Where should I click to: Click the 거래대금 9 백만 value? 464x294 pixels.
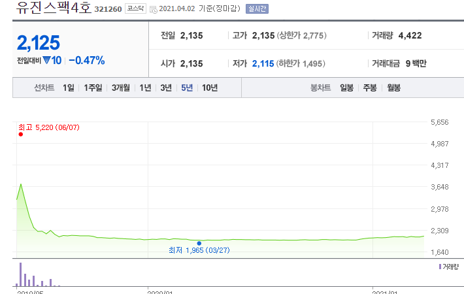(416, 63)
